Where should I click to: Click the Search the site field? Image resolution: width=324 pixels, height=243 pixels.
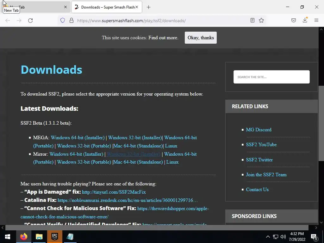(271, 77)
